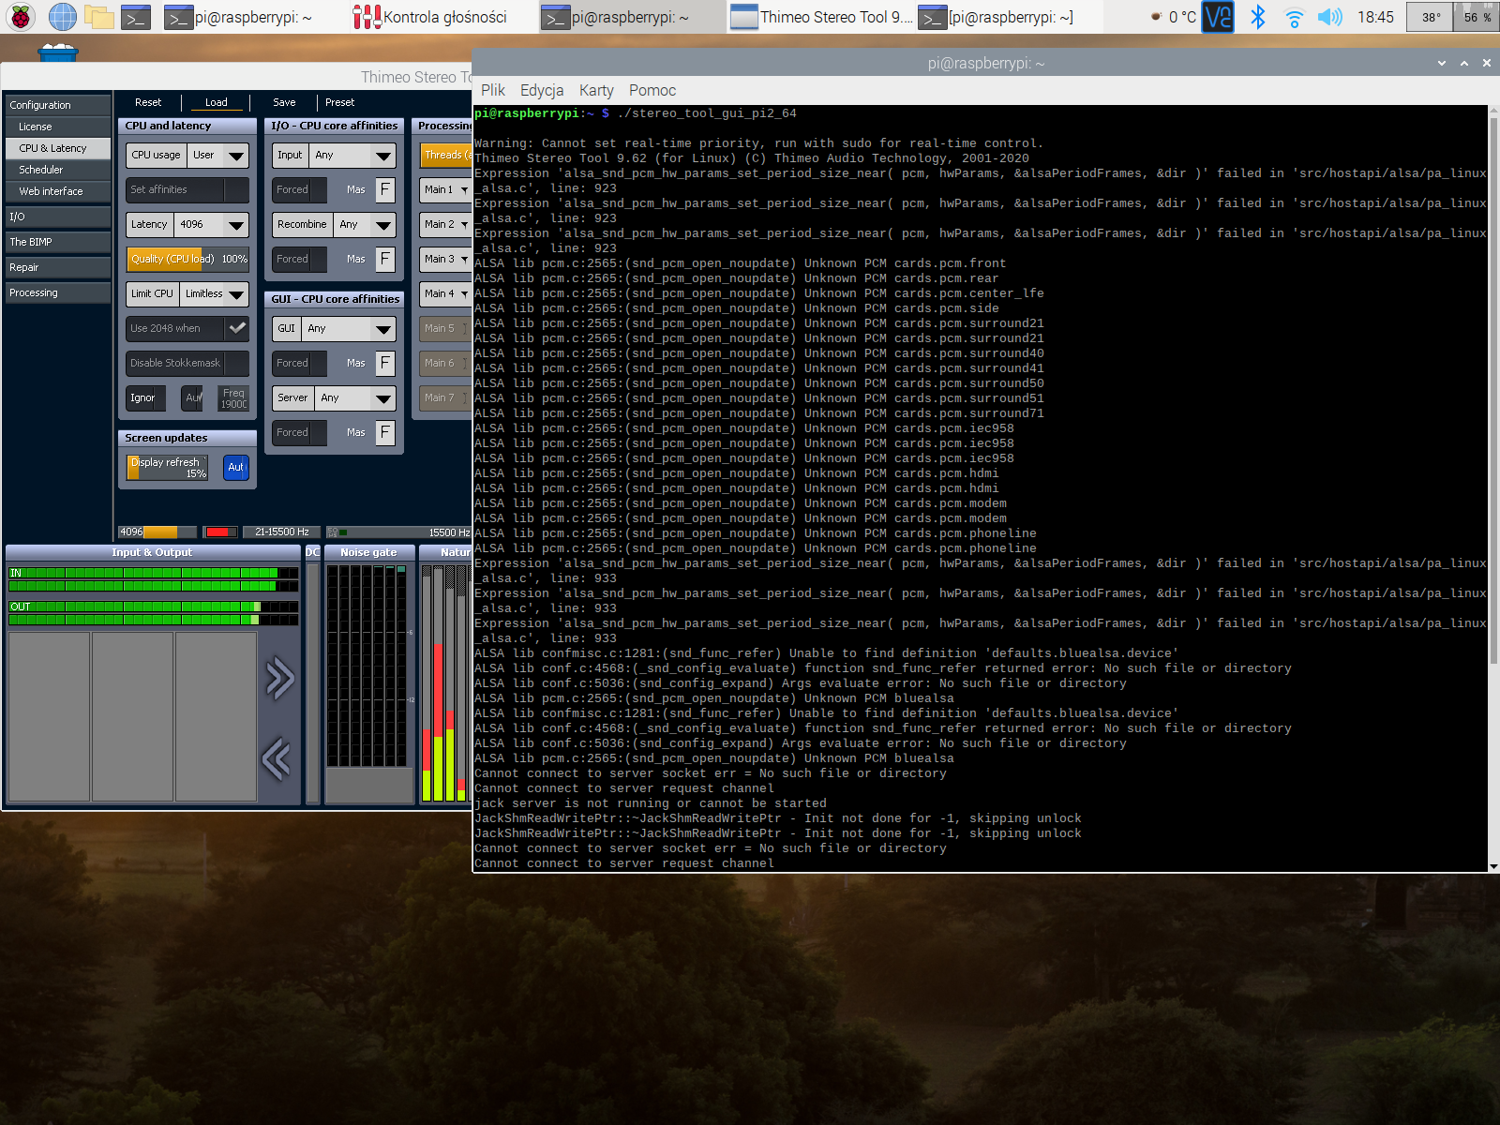Image resolution: width=1500 pixels, height=1125 pixels.
Task: Switch to Kontrola głośności taskbar window
Action: click(x=430, y=17)
